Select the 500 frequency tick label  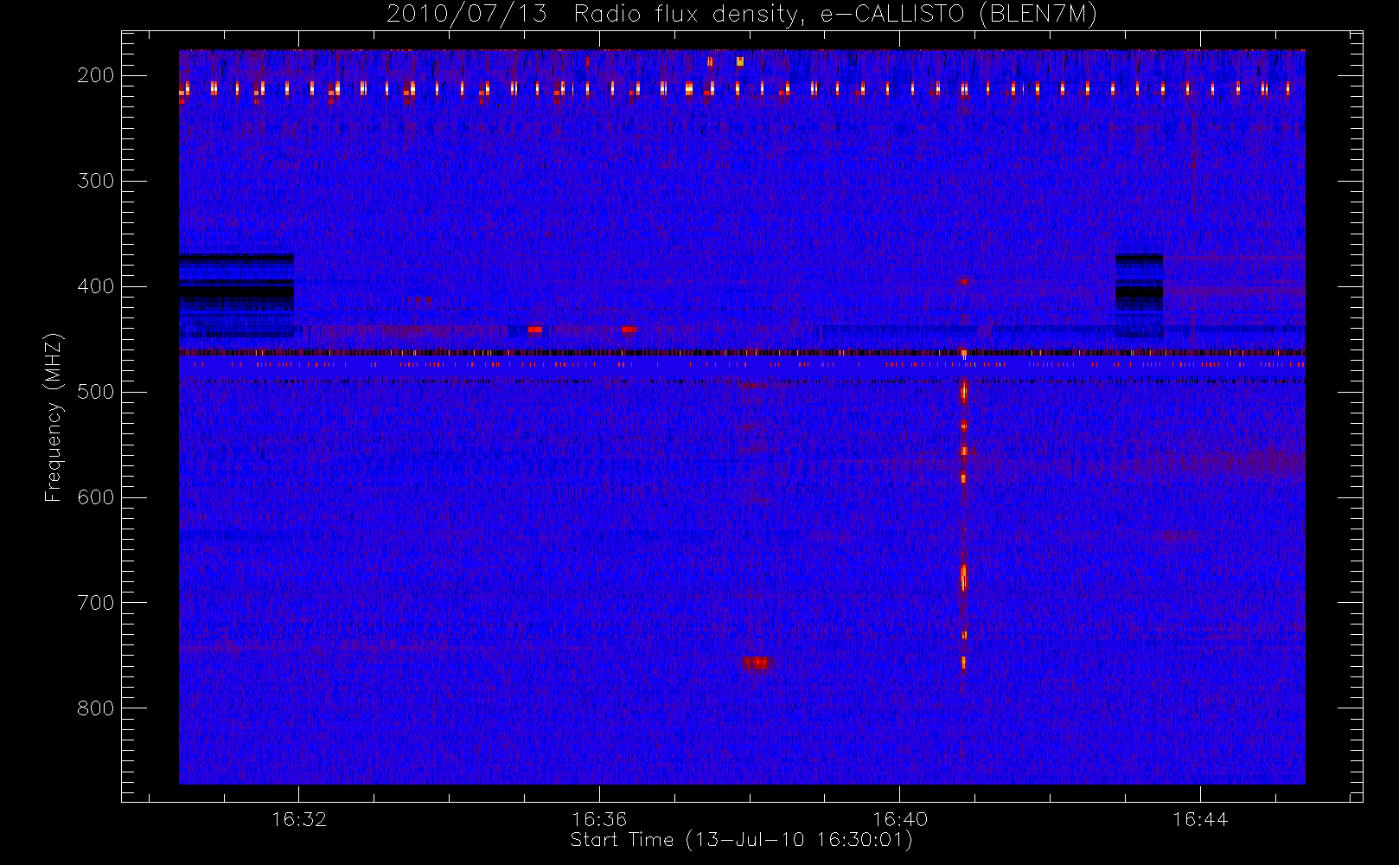click(96, 392)
